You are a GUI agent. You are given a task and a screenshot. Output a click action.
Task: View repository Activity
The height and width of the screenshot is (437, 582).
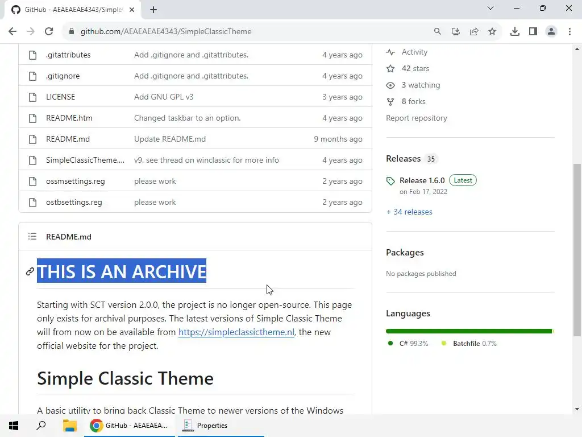[x=414, y=52]
